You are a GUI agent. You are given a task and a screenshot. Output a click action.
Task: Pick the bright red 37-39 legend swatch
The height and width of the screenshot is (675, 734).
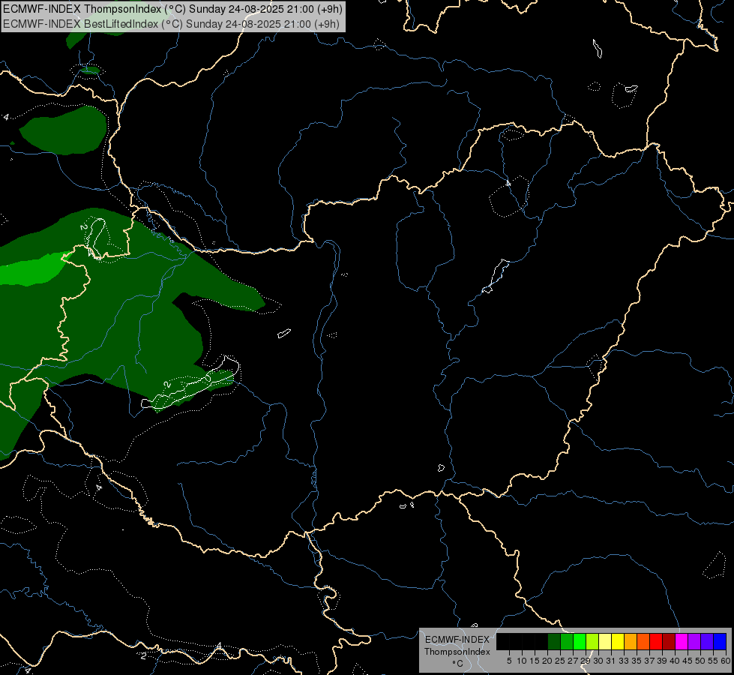(656, 641)
